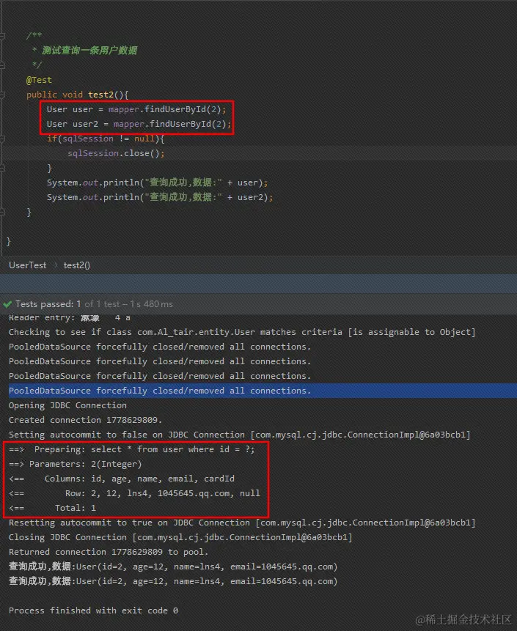This screenshot has height=631, width=517.
Task: Place cursor on 'sqlSession.close();' line
Action: (x=116, y=153)
